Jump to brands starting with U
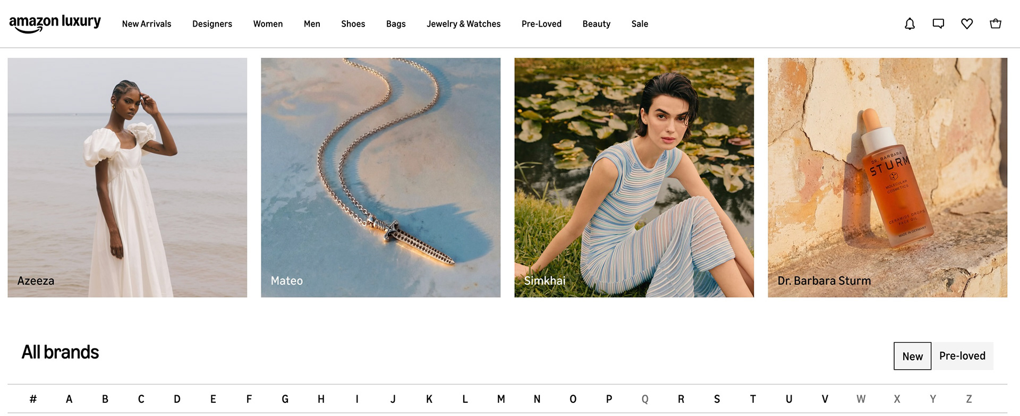This screenshot has height=416, width=1020. coord(789,399)
